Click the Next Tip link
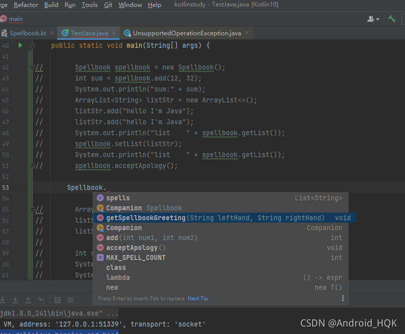The height and width of the screenshot is (334, 405). coord(198,298)
